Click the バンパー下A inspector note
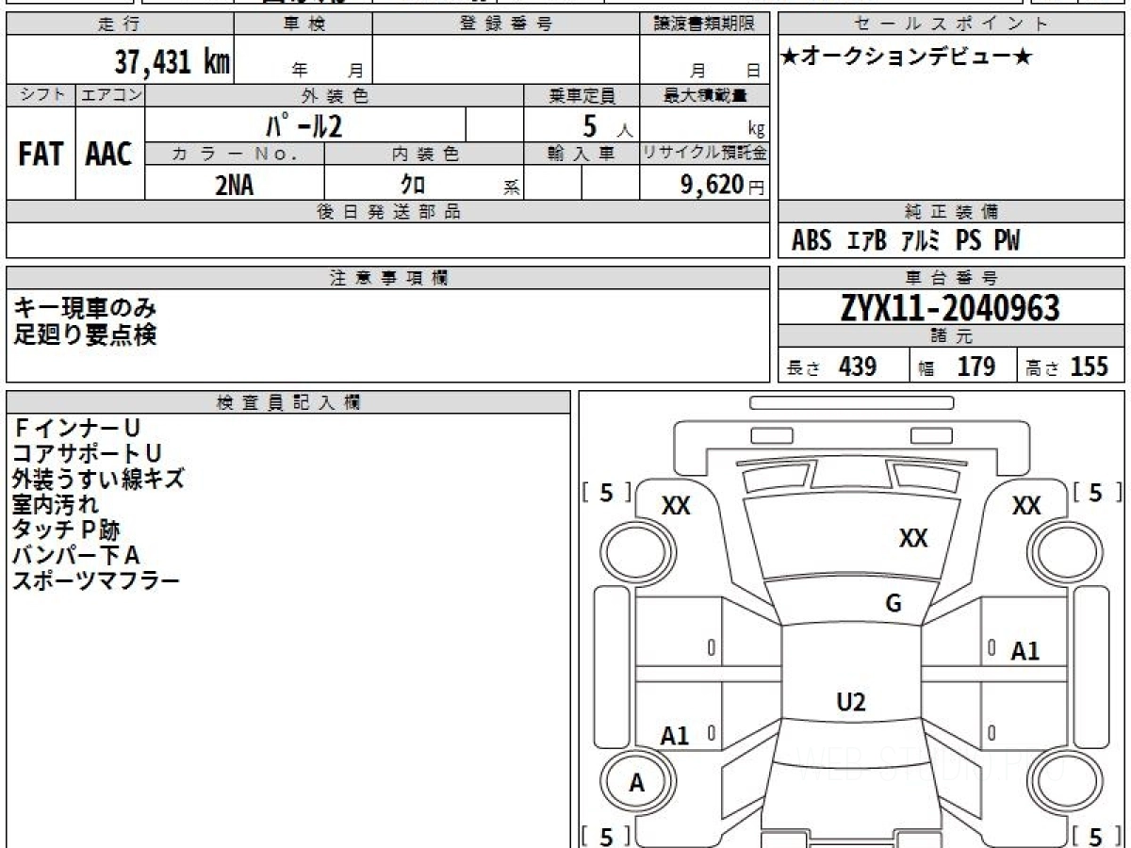1131x848 pixels. (x=76, y=555)
